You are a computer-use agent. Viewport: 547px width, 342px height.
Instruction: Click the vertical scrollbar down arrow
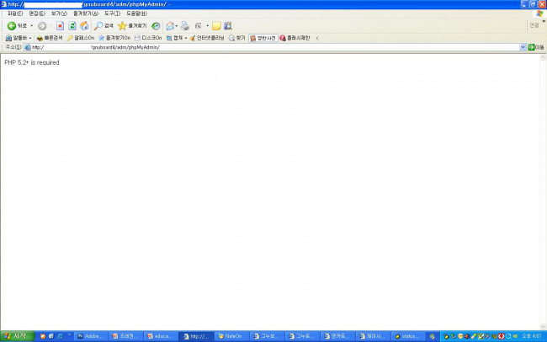pos(543,328)
